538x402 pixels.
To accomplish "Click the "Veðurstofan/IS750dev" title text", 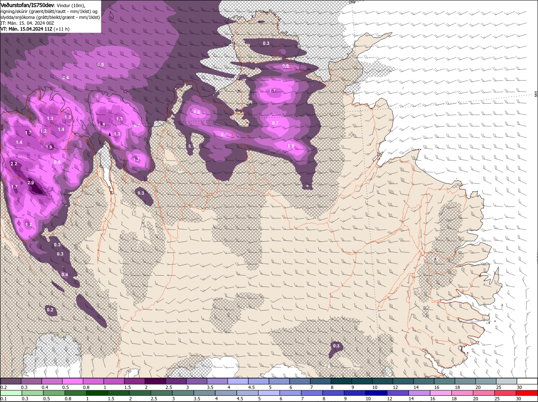I will tap(27, 5).
